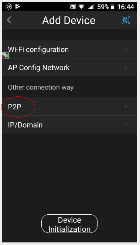Tap the cast icon in status bar

point(73,7)
